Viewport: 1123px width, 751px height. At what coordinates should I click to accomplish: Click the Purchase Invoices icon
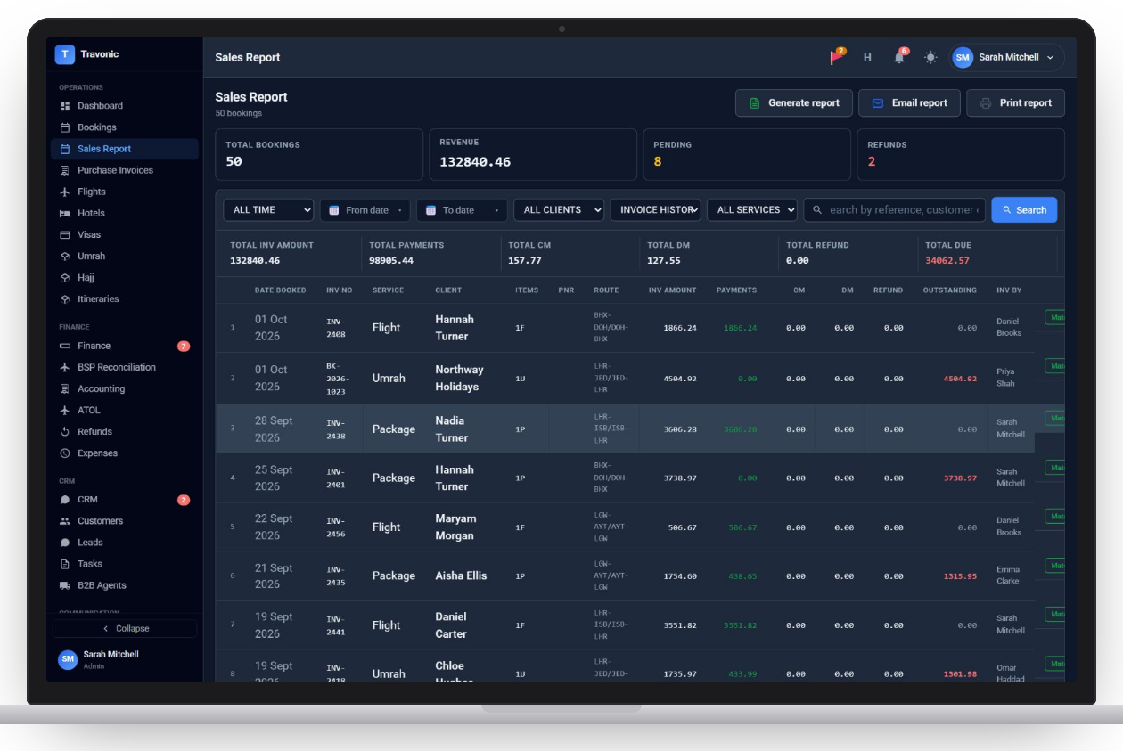(x=65, y=170)
